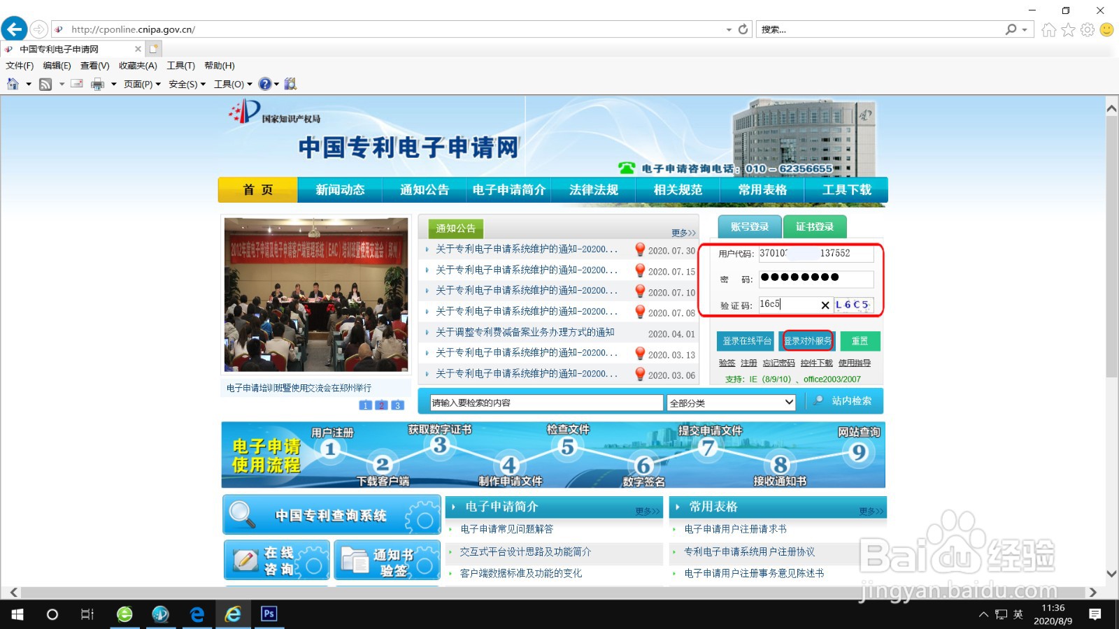Switch to the 账号登录 tab
Image resolution: width=1119 pixels, height=629 pixels.
coord(750,226)
